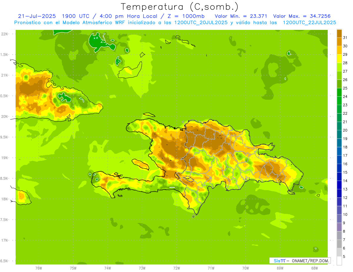Click the brown legend swatch above 31

point(339,33)
